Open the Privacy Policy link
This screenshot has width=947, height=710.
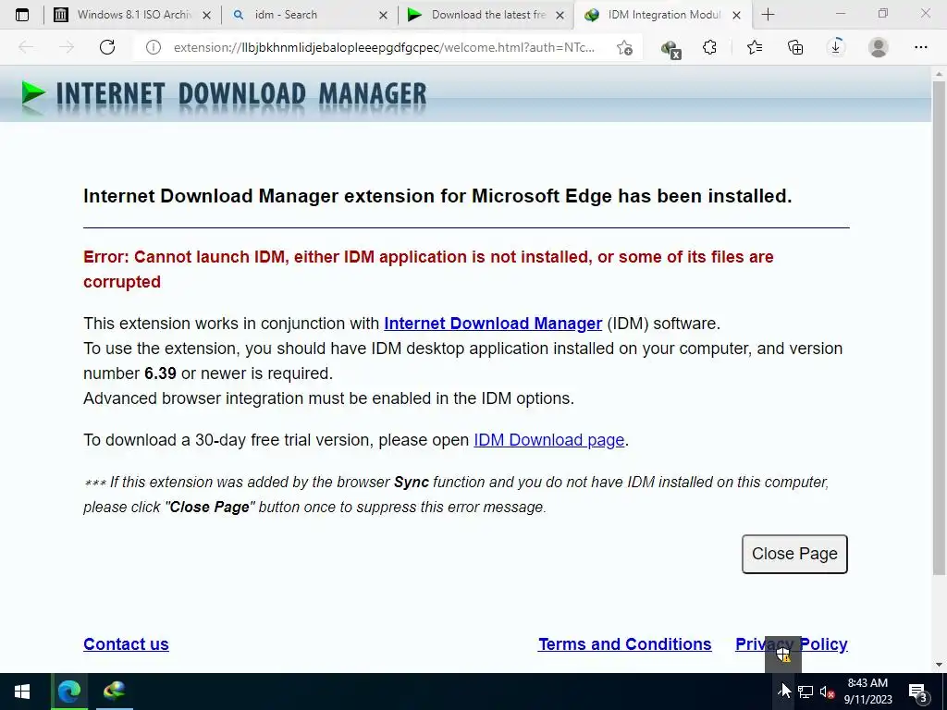point(792,644)
